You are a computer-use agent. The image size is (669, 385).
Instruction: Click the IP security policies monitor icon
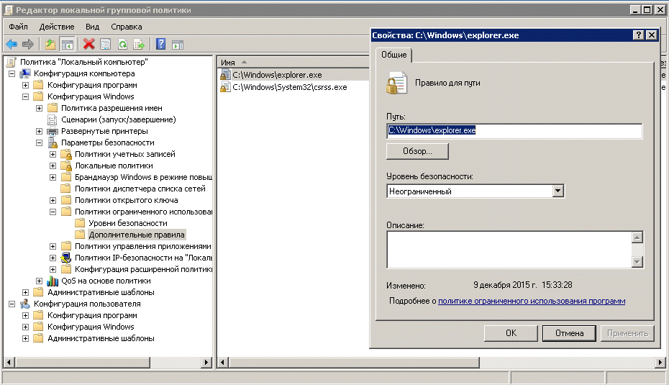(x=65, y=258)
